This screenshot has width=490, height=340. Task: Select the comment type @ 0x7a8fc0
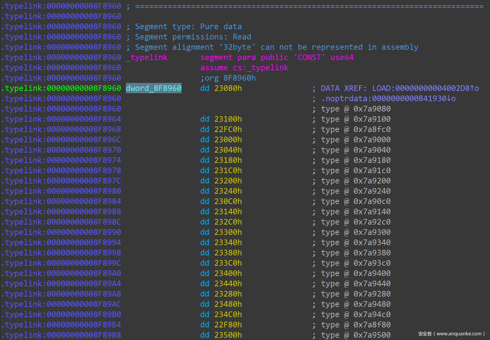pos(355,129)
